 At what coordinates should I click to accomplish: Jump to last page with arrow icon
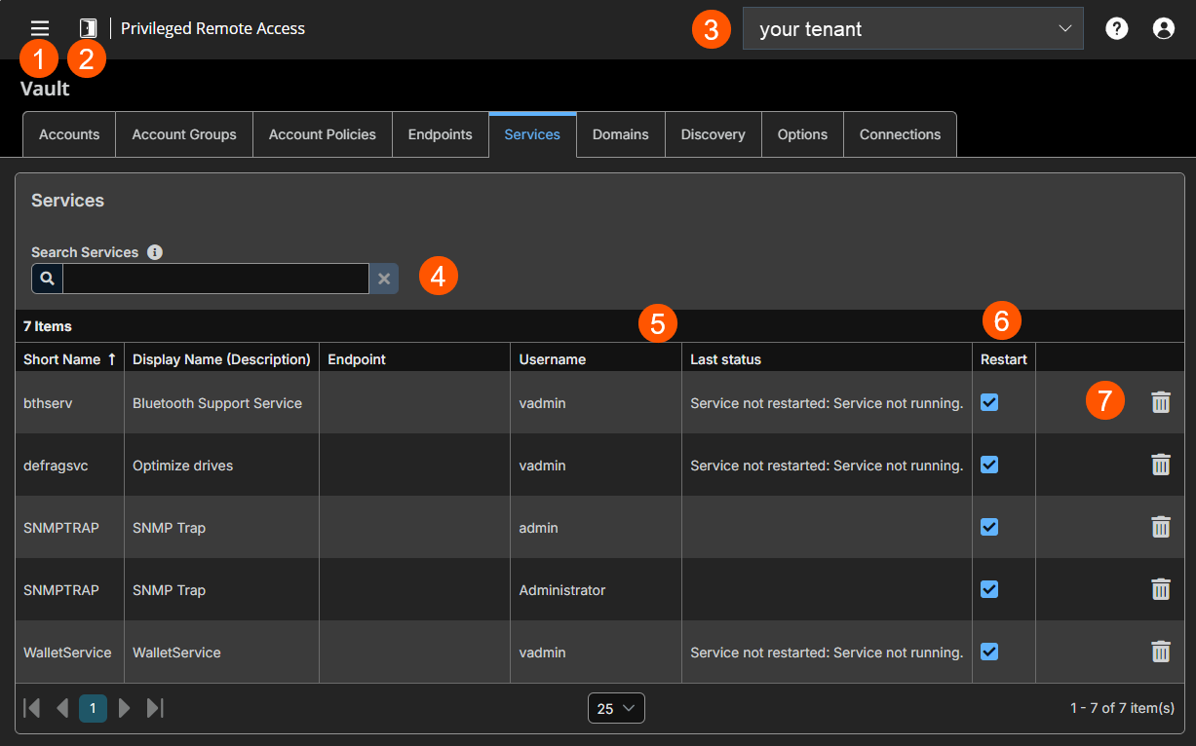pos(155,708)
